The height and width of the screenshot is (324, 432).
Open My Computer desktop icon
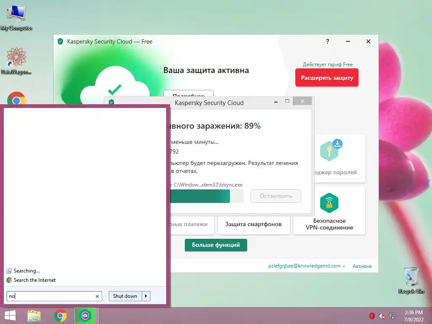coord(16,18)
